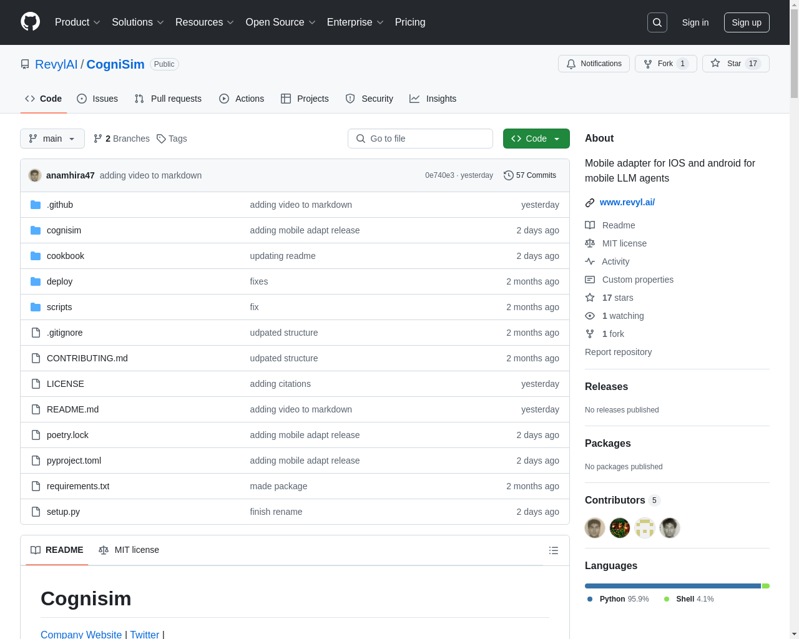The height and width of the screenshot is (639, 799).
Task: Click the cookbook folder icon
Action: click(36, 256)
